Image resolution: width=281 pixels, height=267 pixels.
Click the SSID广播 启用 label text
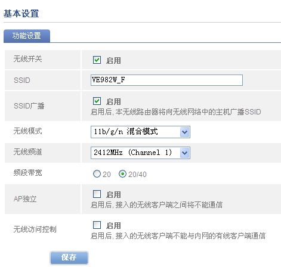point(113,101)
